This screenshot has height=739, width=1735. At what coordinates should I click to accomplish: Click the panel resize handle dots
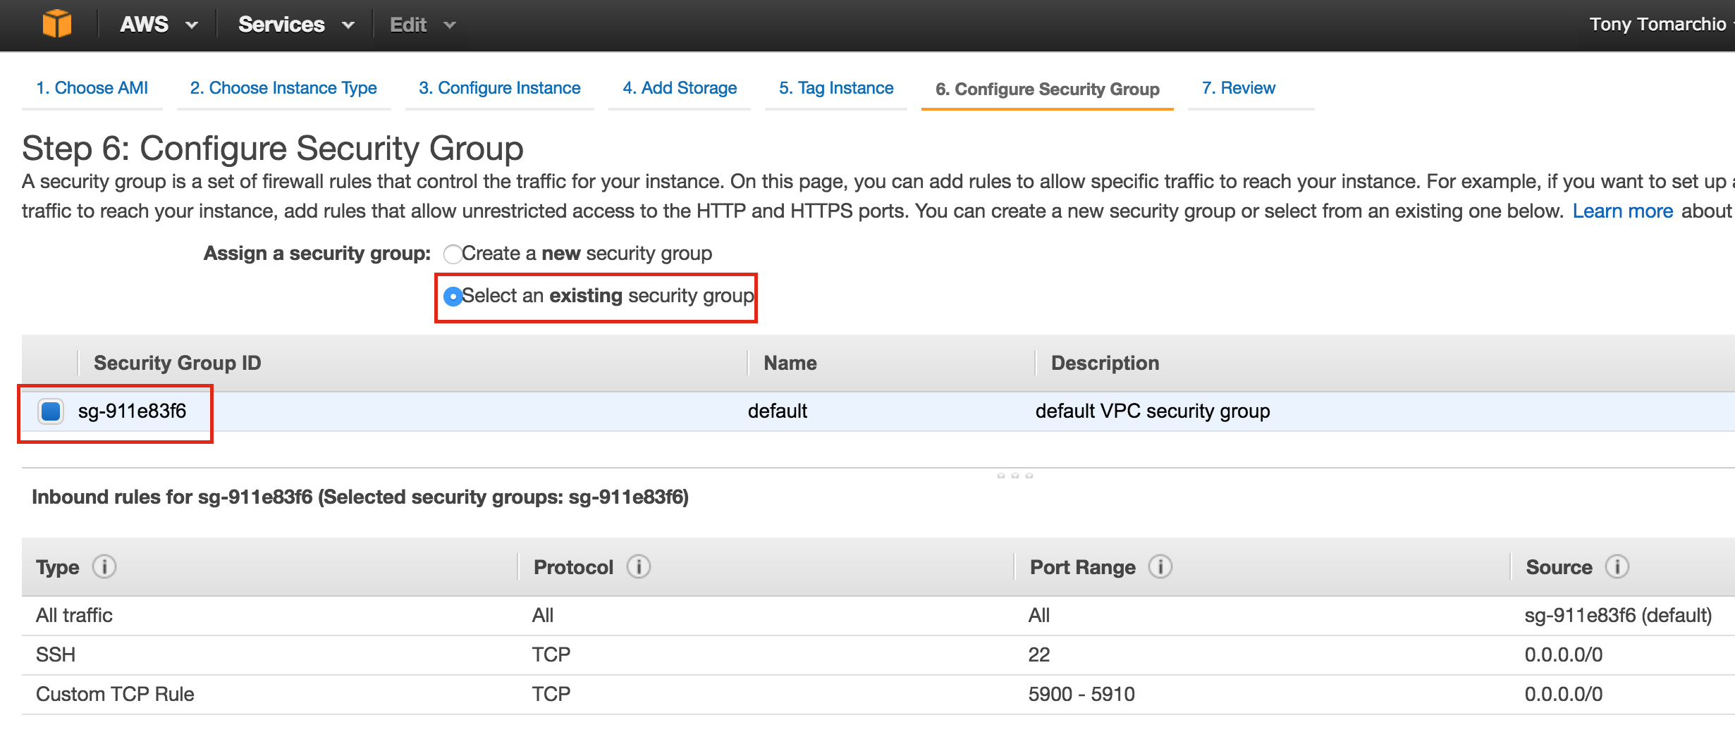pyautogui.click(x=1015, y=476)
